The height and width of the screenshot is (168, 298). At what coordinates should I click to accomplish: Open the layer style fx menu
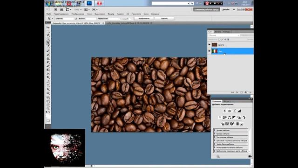pyautogui.click(x=237, y=92)
